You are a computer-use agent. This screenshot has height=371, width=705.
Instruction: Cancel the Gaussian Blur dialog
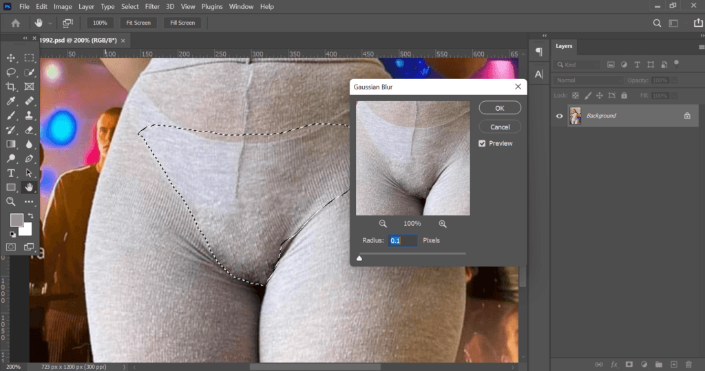(500, 127)
